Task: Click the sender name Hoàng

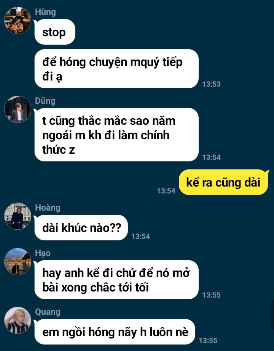Action: tap(48, 208)
